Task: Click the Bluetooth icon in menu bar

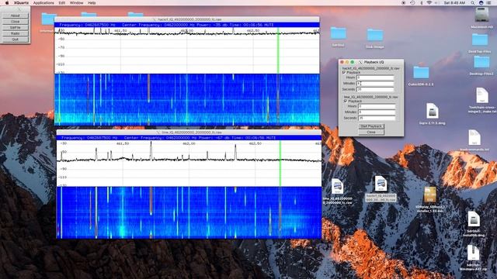Action: [421, 3]
